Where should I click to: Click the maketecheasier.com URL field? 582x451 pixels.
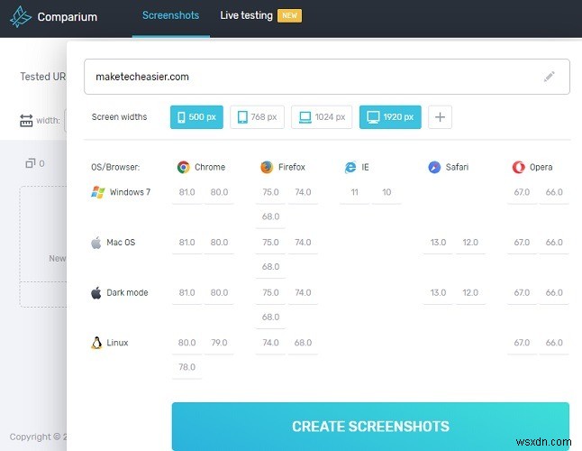pos(327,77)
